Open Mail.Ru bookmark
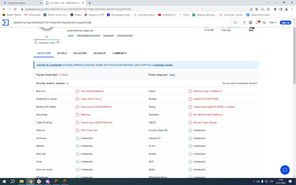The height and width of the screenshot is (185, 296). point(56,15)
